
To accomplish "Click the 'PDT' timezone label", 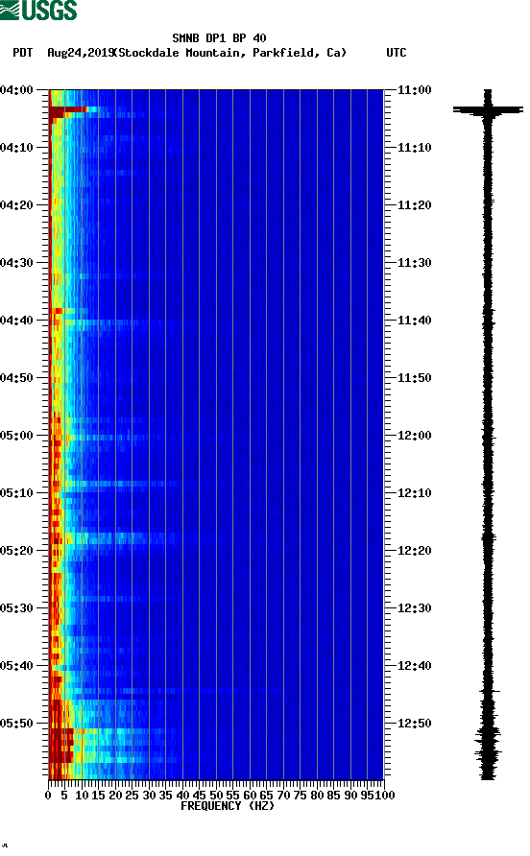I will (x=22, y=53).
